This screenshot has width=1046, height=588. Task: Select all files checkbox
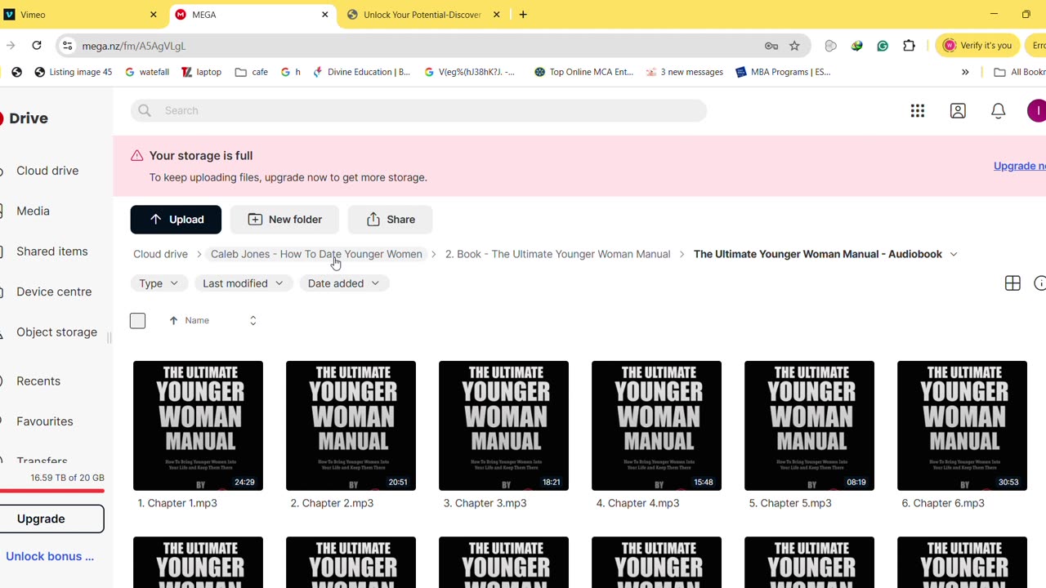pyautogui.click(x=137, y=320)
